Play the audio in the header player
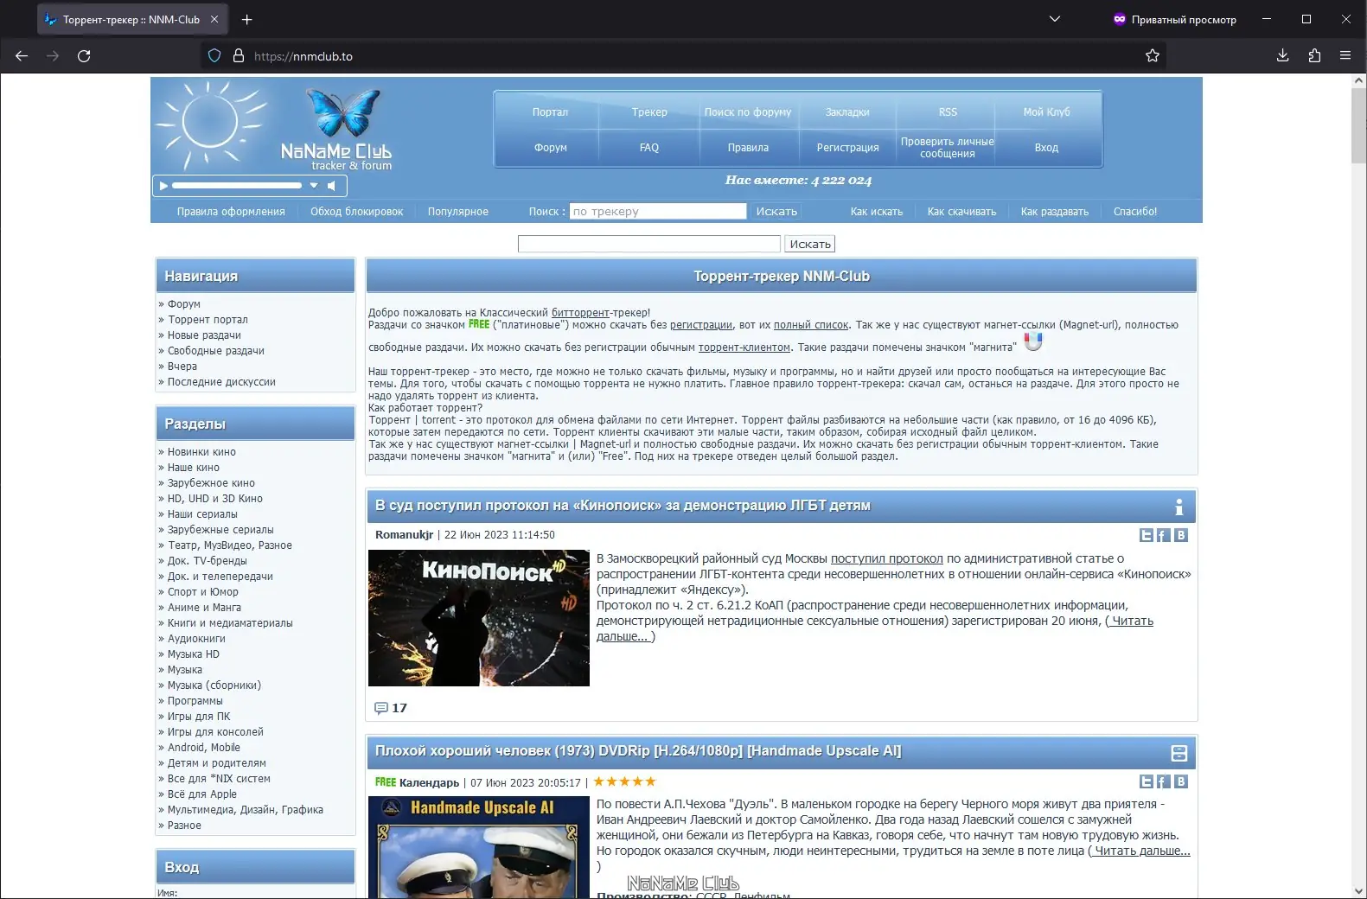The height and width of the screenshot is (899, 1367). 163,186
